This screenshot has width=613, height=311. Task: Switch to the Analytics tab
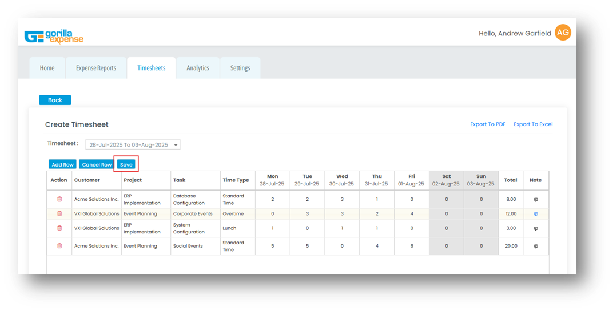198,68
